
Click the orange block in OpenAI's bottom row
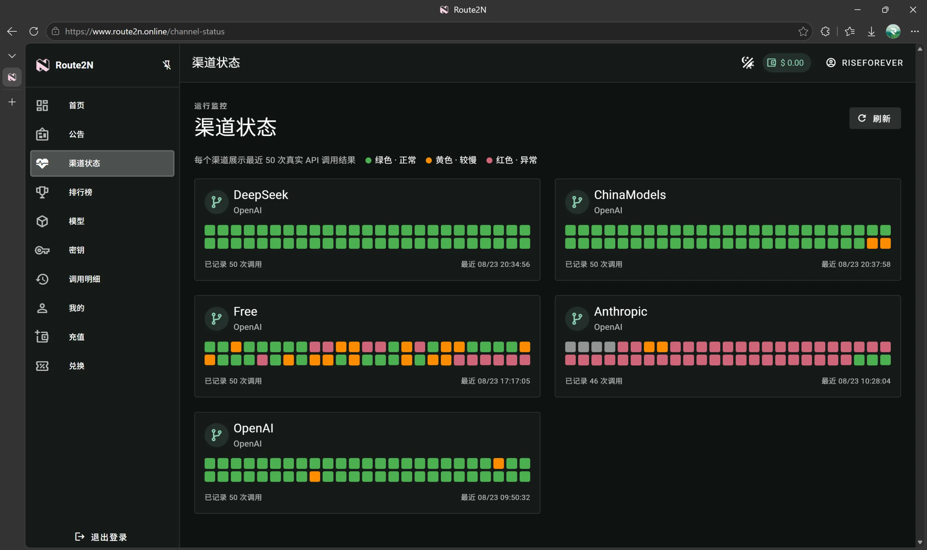[315, 476]
